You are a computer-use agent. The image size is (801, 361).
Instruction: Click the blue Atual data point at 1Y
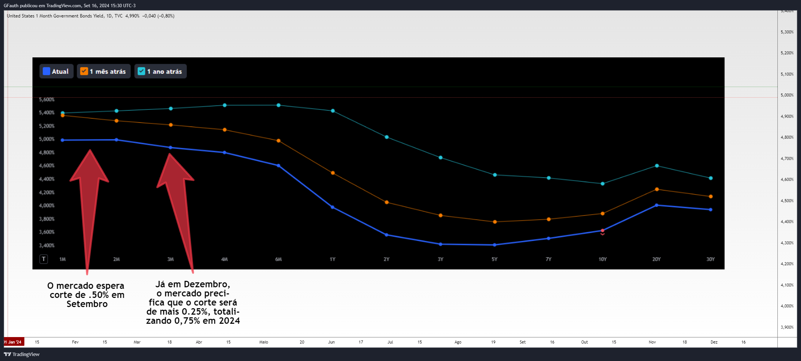pos(333,207)
